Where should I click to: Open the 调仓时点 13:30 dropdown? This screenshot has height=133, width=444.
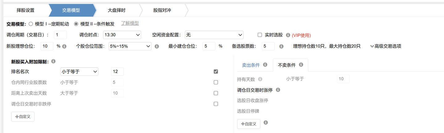click(x=122, y=35)
